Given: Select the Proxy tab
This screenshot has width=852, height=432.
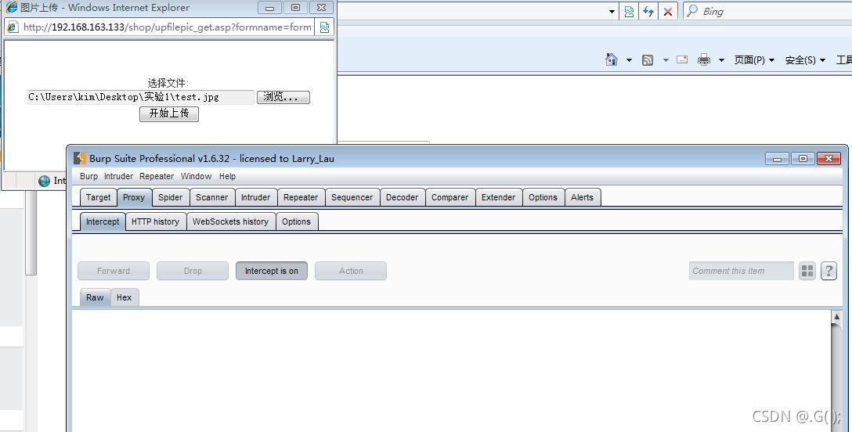Looking at the screenshot, I should [134, 197].
